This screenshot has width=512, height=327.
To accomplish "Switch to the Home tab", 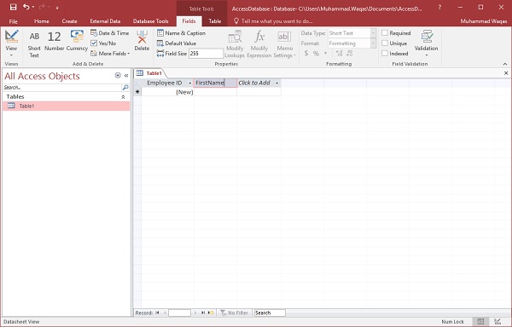I will tap(42, 20).
